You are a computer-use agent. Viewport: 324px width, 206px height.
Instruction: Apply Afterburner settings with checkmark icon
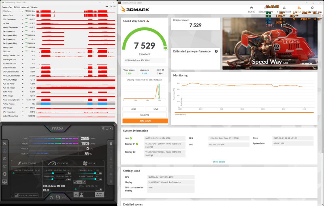click(x=64, y=198)
